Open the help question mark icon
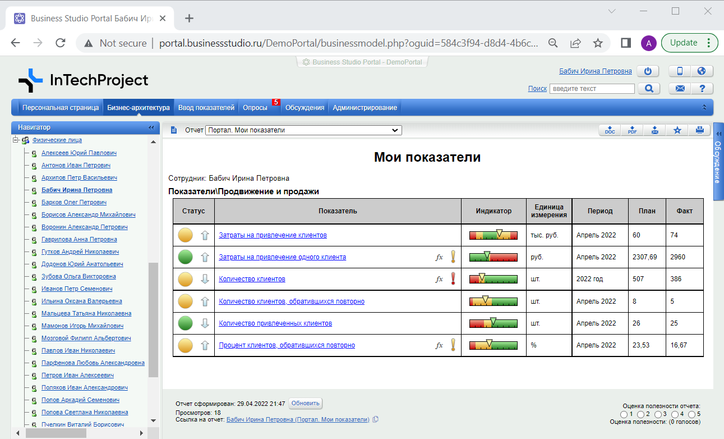 (x=702, y=89)
